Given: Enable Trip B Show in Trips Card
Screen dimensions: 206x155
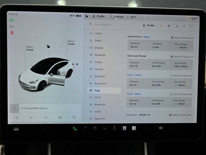Looking at the screenshot, I should pos(171,94).
